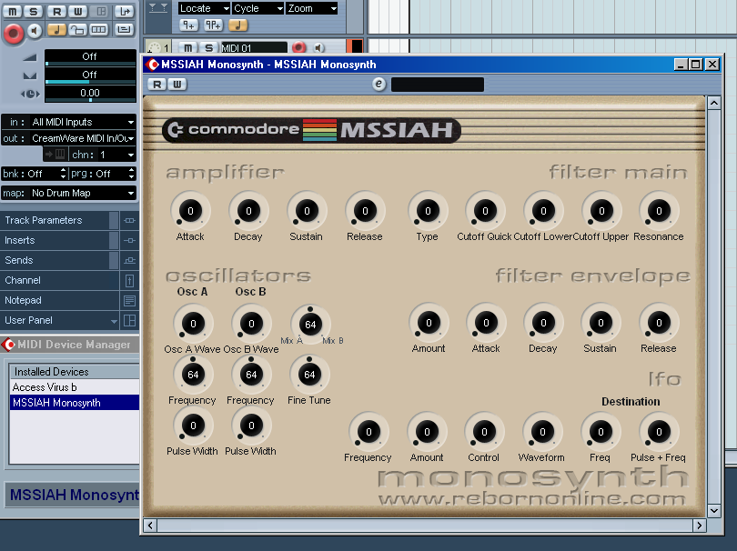
Task: Mute the track with inspector M button
Action: coord(12,11)
